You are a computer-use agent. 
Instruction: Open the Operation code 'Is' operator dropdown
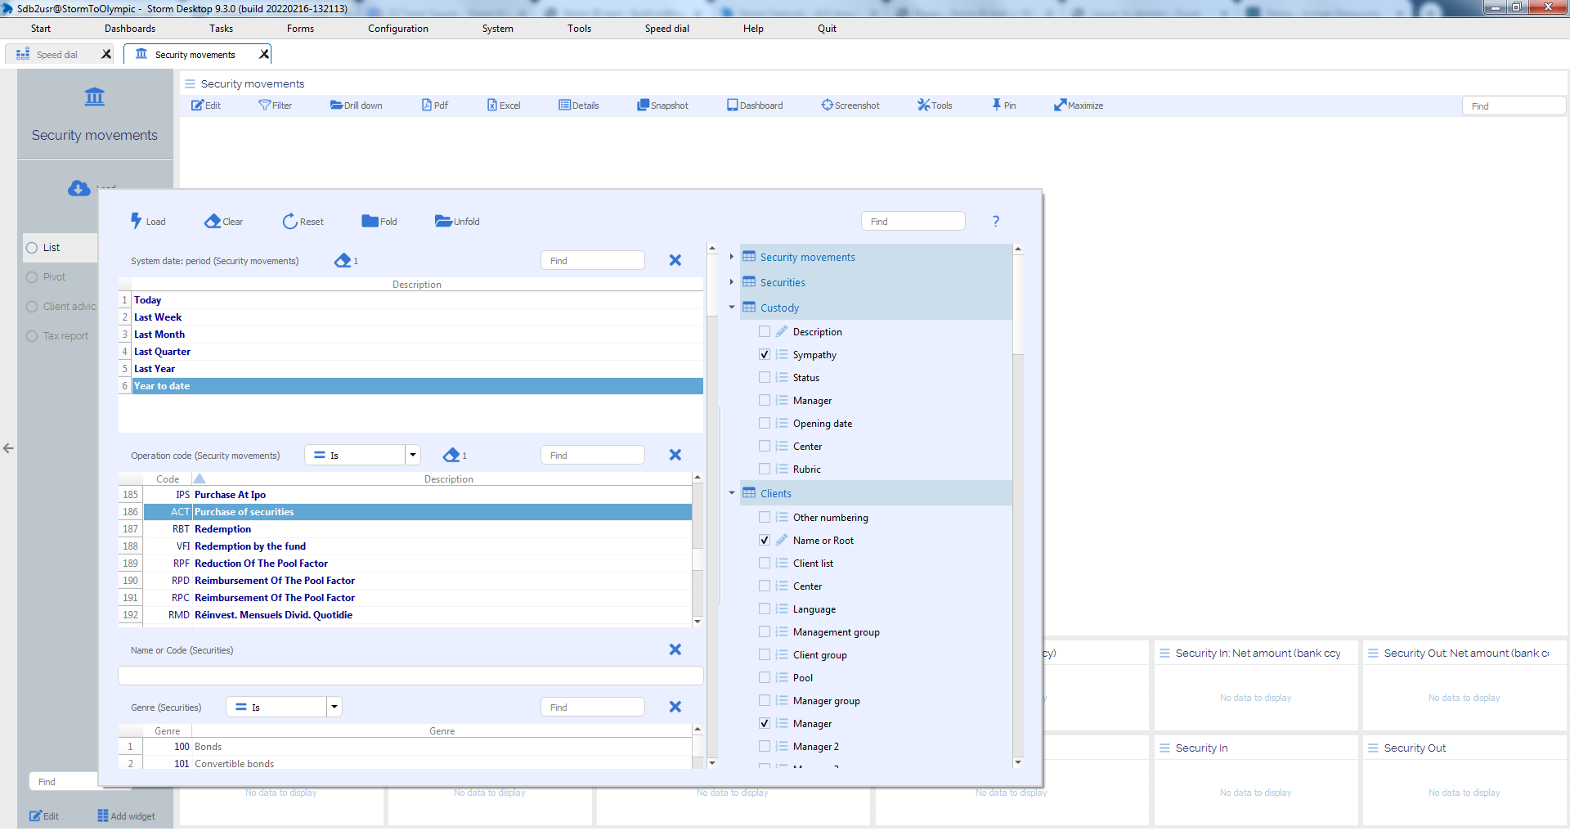coord(413,455)
